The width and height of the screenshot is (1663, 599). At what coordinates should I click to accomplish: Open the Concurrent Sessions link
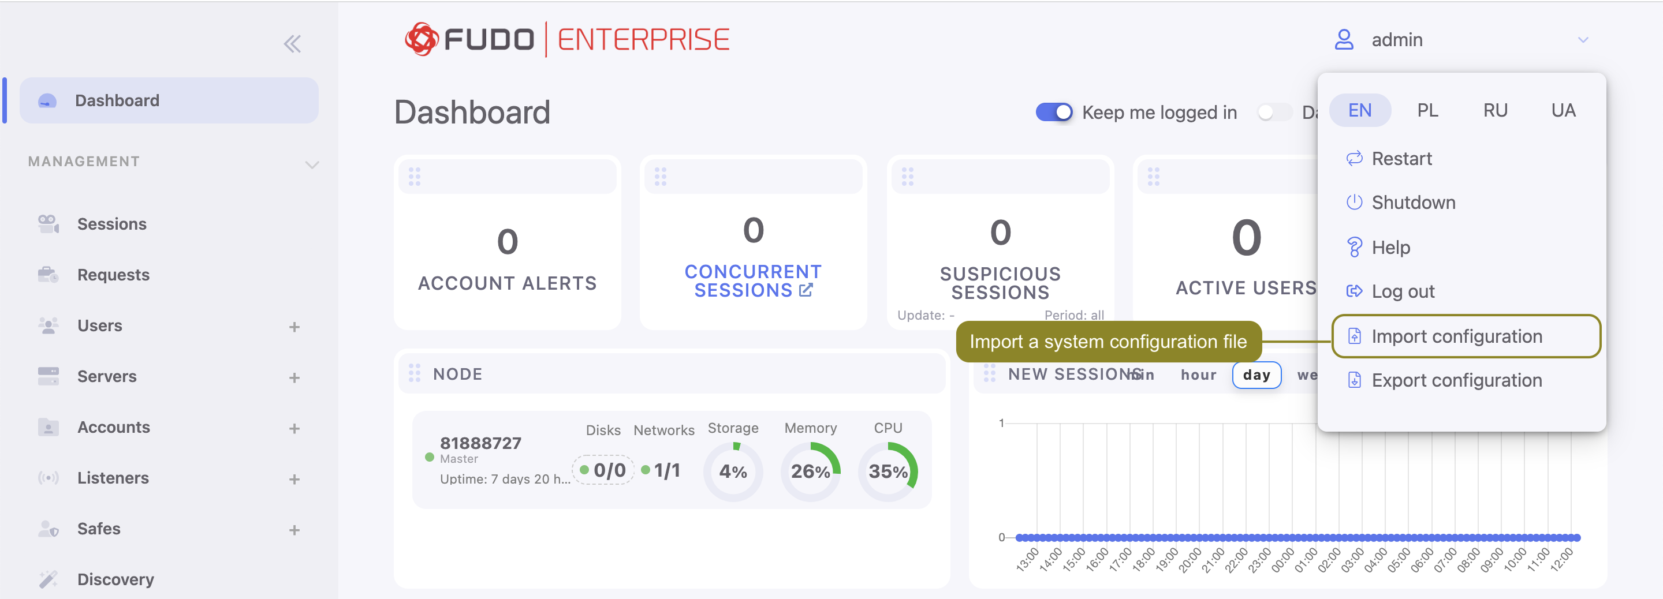coord(753,281)
